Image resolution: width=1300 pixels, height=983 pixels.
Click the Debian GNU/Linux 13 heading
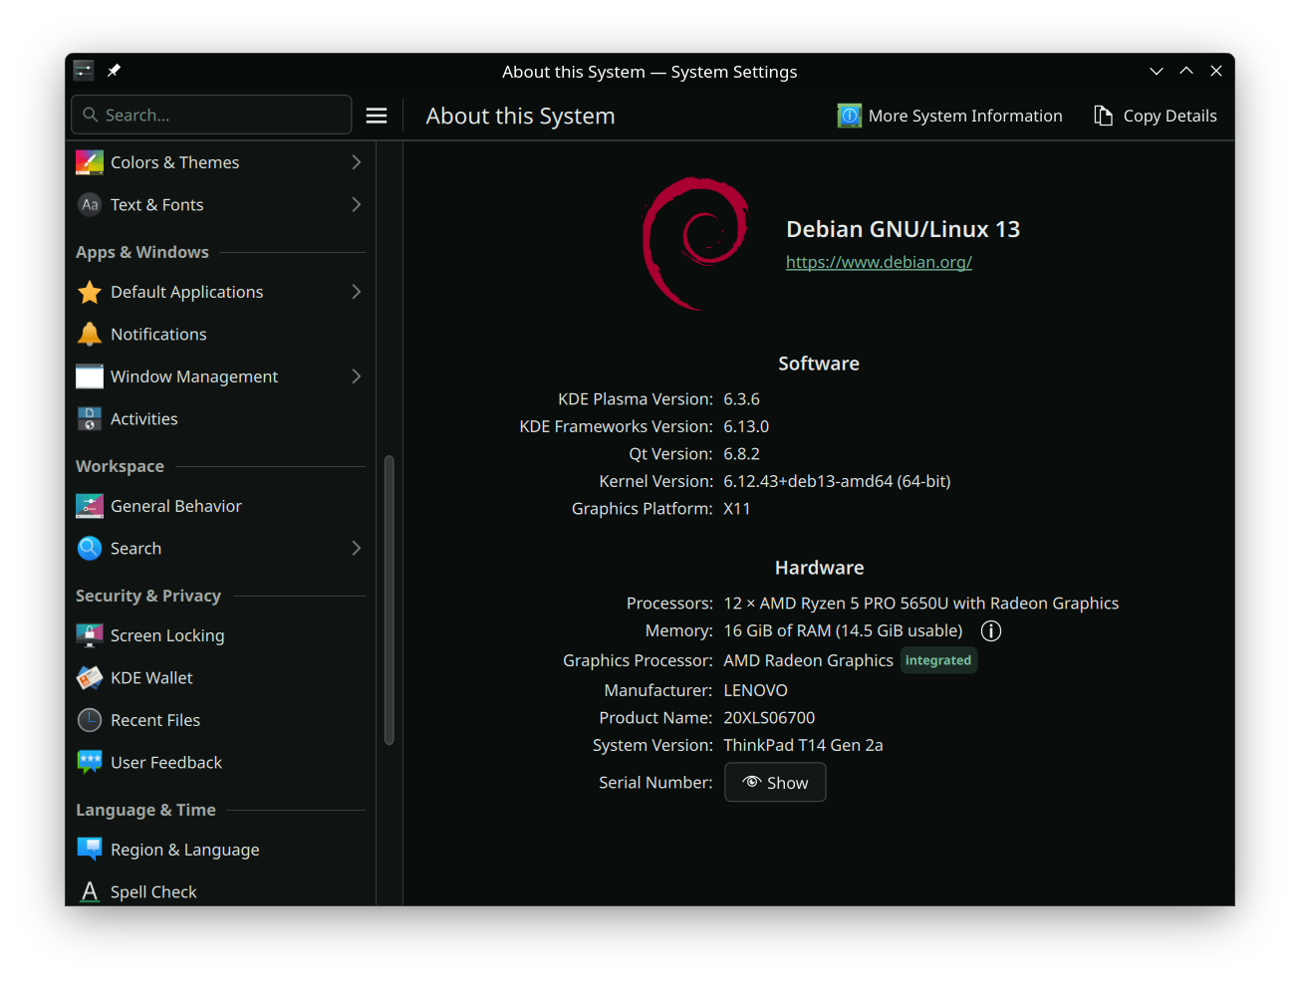click(903, 229)
